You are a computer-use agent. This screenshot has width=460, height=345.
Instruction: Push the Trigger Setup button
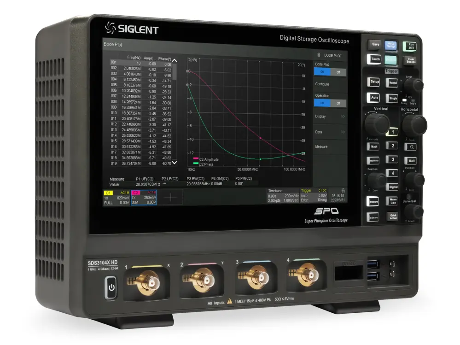tap(374, 82)
